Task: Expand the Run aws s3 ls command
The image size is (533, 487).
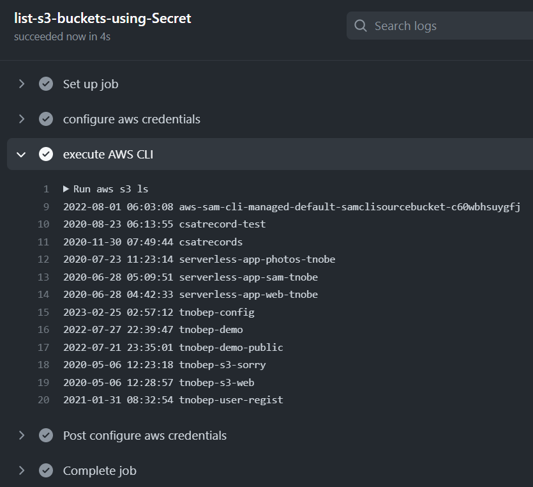Action: (x=66, y=189)
